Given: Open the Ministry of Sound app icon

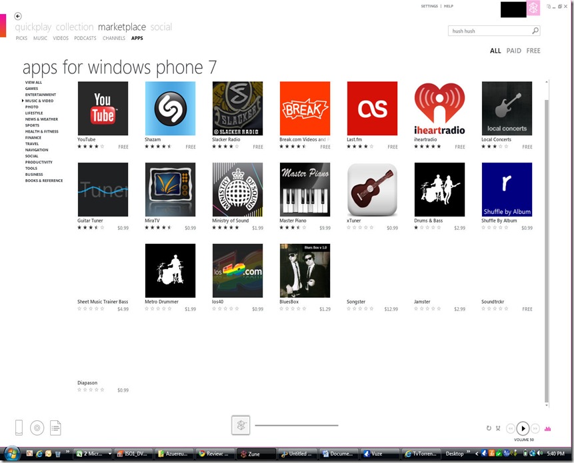Looking at the screenshot, I should click(237, 189).
